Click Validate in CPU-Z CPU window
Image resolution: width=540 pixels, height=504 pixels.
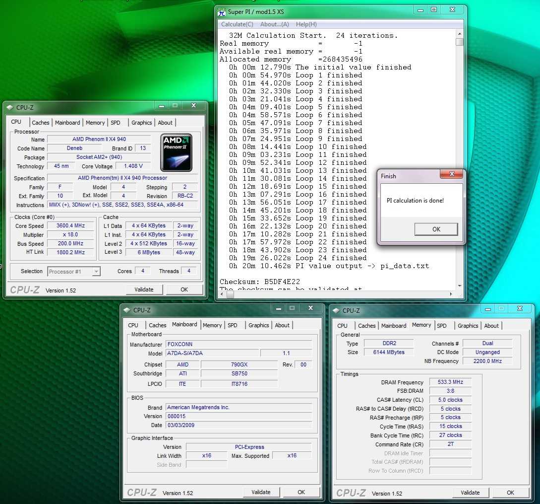click(144, 290)
